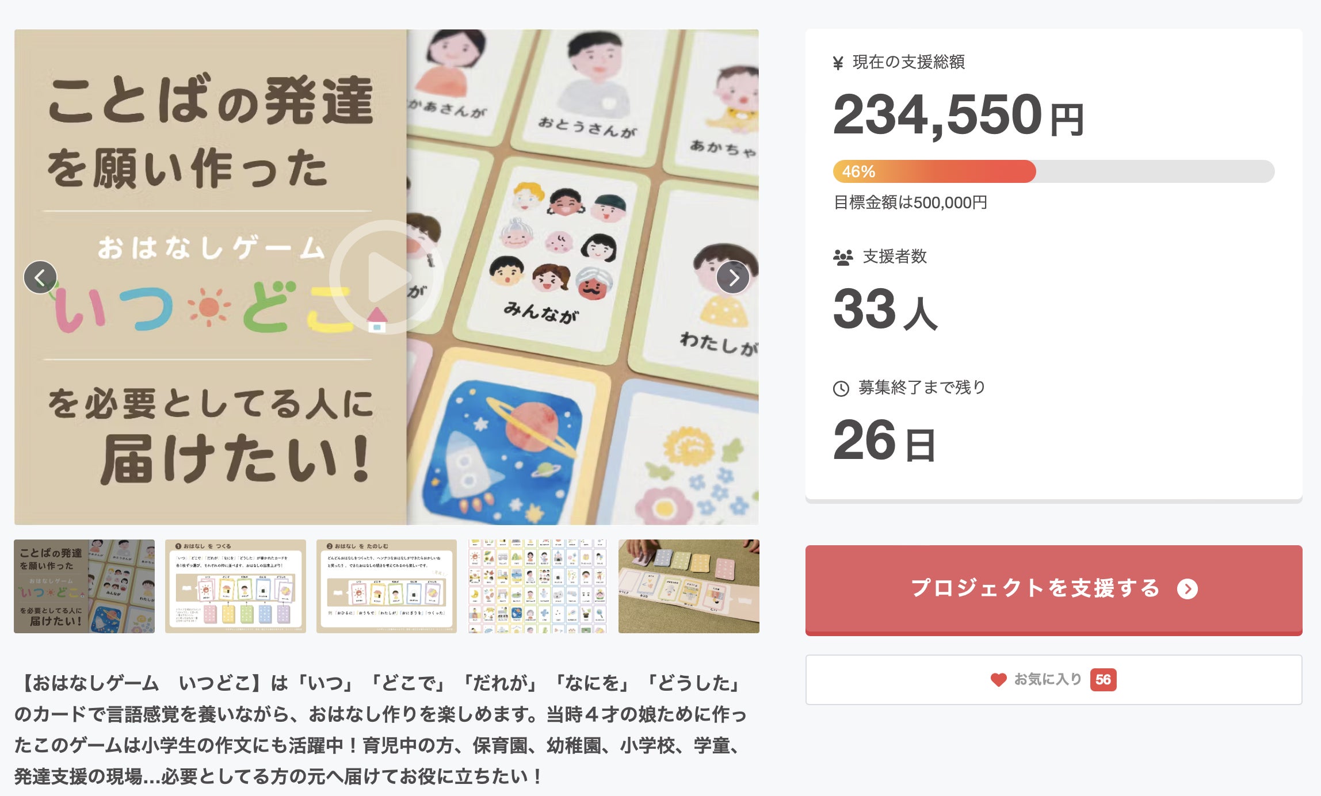Click the 234,550円 total amount

click(x=958, y=115)
